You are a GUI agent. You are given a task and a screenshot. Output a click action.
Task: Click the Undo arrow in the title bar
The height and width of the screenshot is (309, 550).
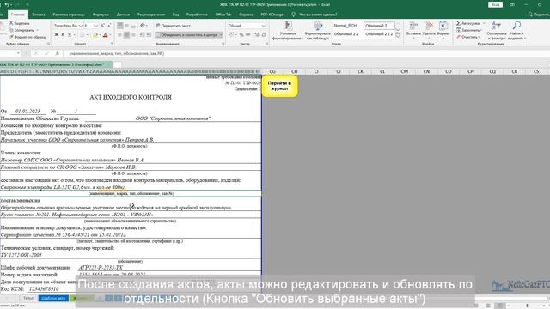tap(7, 5)
